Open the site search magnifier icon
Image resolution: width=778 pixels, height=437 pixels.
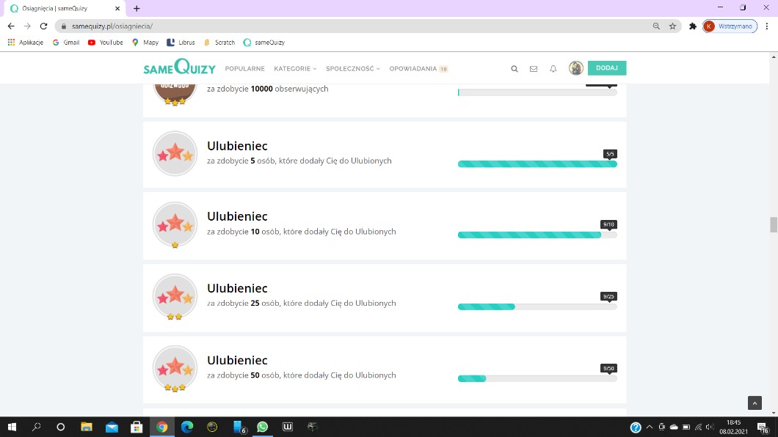click(515, 69)
